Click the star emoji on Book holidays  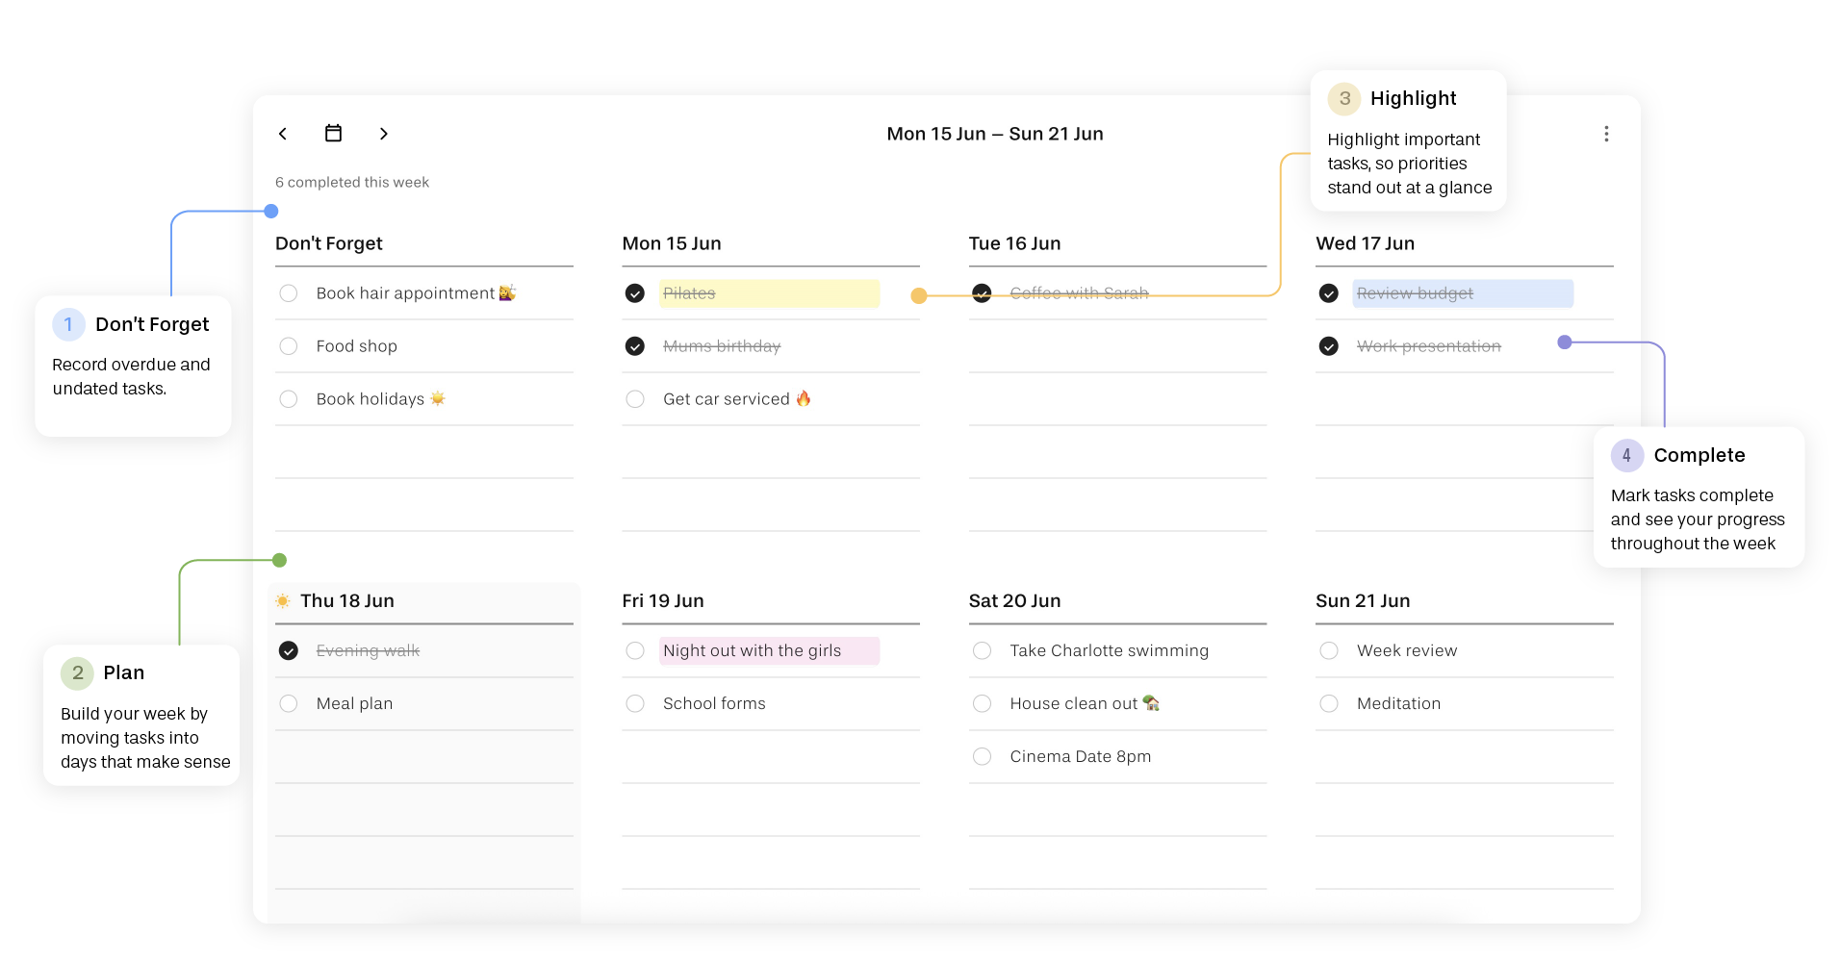(x=438, y=398)
